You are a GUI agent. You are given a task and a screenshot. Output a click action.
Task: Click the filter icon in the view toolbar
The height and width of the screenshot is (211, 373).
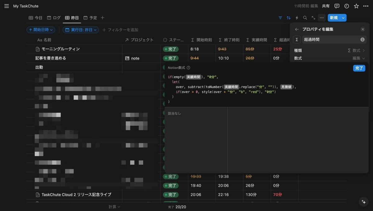pos(280,18)
